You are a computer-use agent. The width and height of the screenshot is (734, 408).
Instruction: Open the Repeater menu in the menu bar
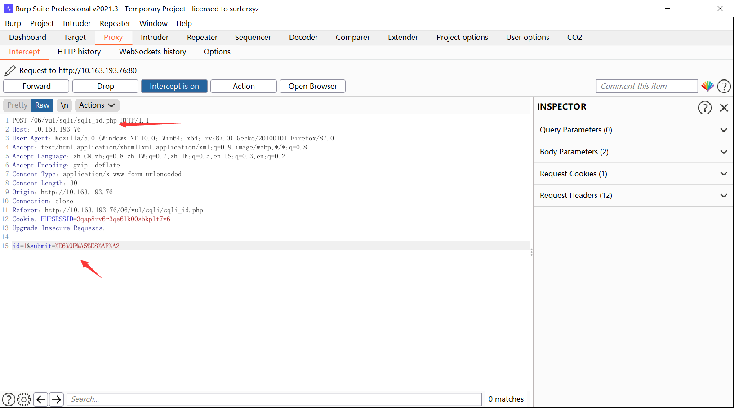(115, 23)
